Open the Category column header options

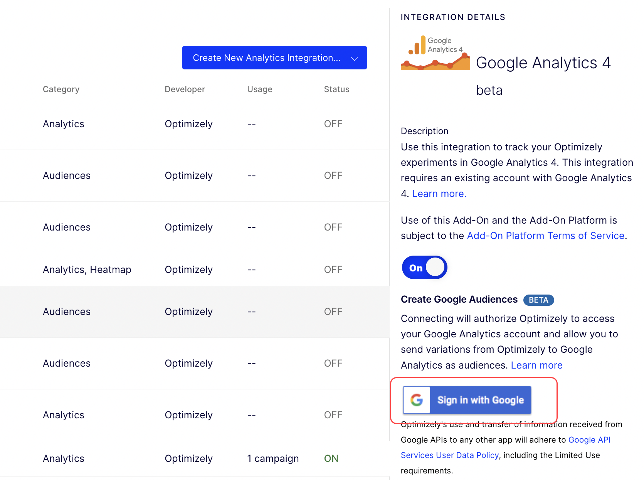point(61,89)
